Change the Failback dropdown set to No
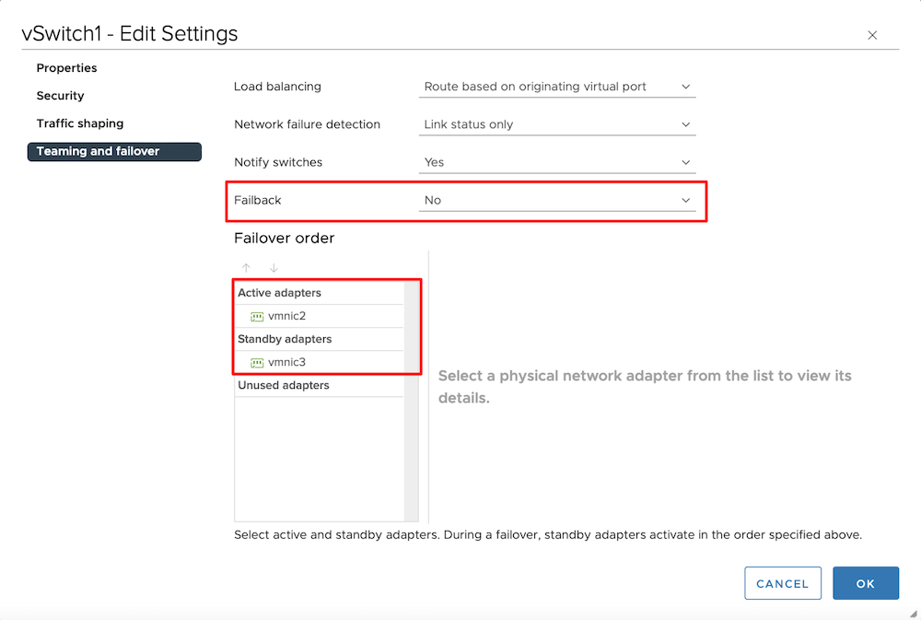This screenshot has width=921, height=620. tap(556, 200)
